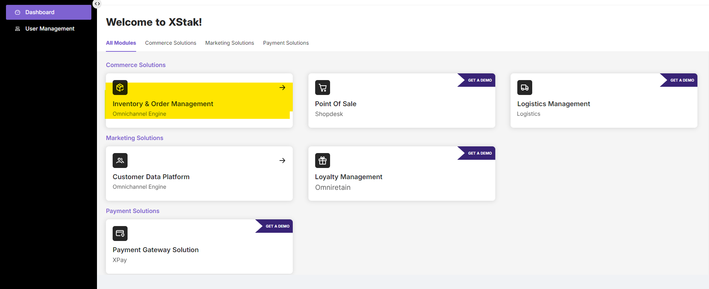709x289 pixels.
Task: Open Inventory & Order Management via arrow
Action: pos(282,88)
